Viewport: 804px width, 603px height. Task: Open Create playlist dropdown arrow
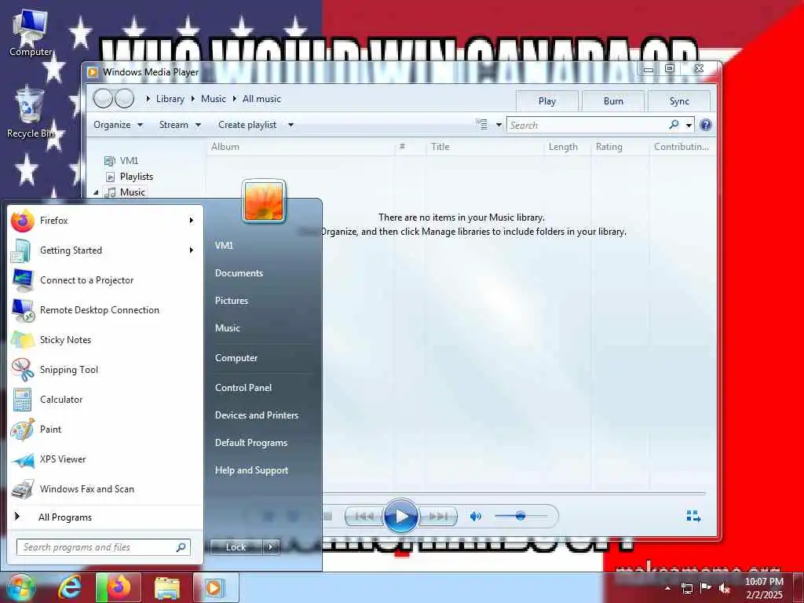291,125
